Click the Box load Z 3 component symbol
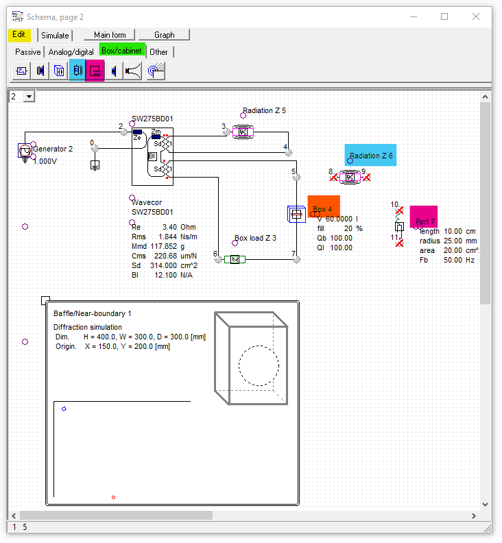The image size is (502, 543). 235,259
